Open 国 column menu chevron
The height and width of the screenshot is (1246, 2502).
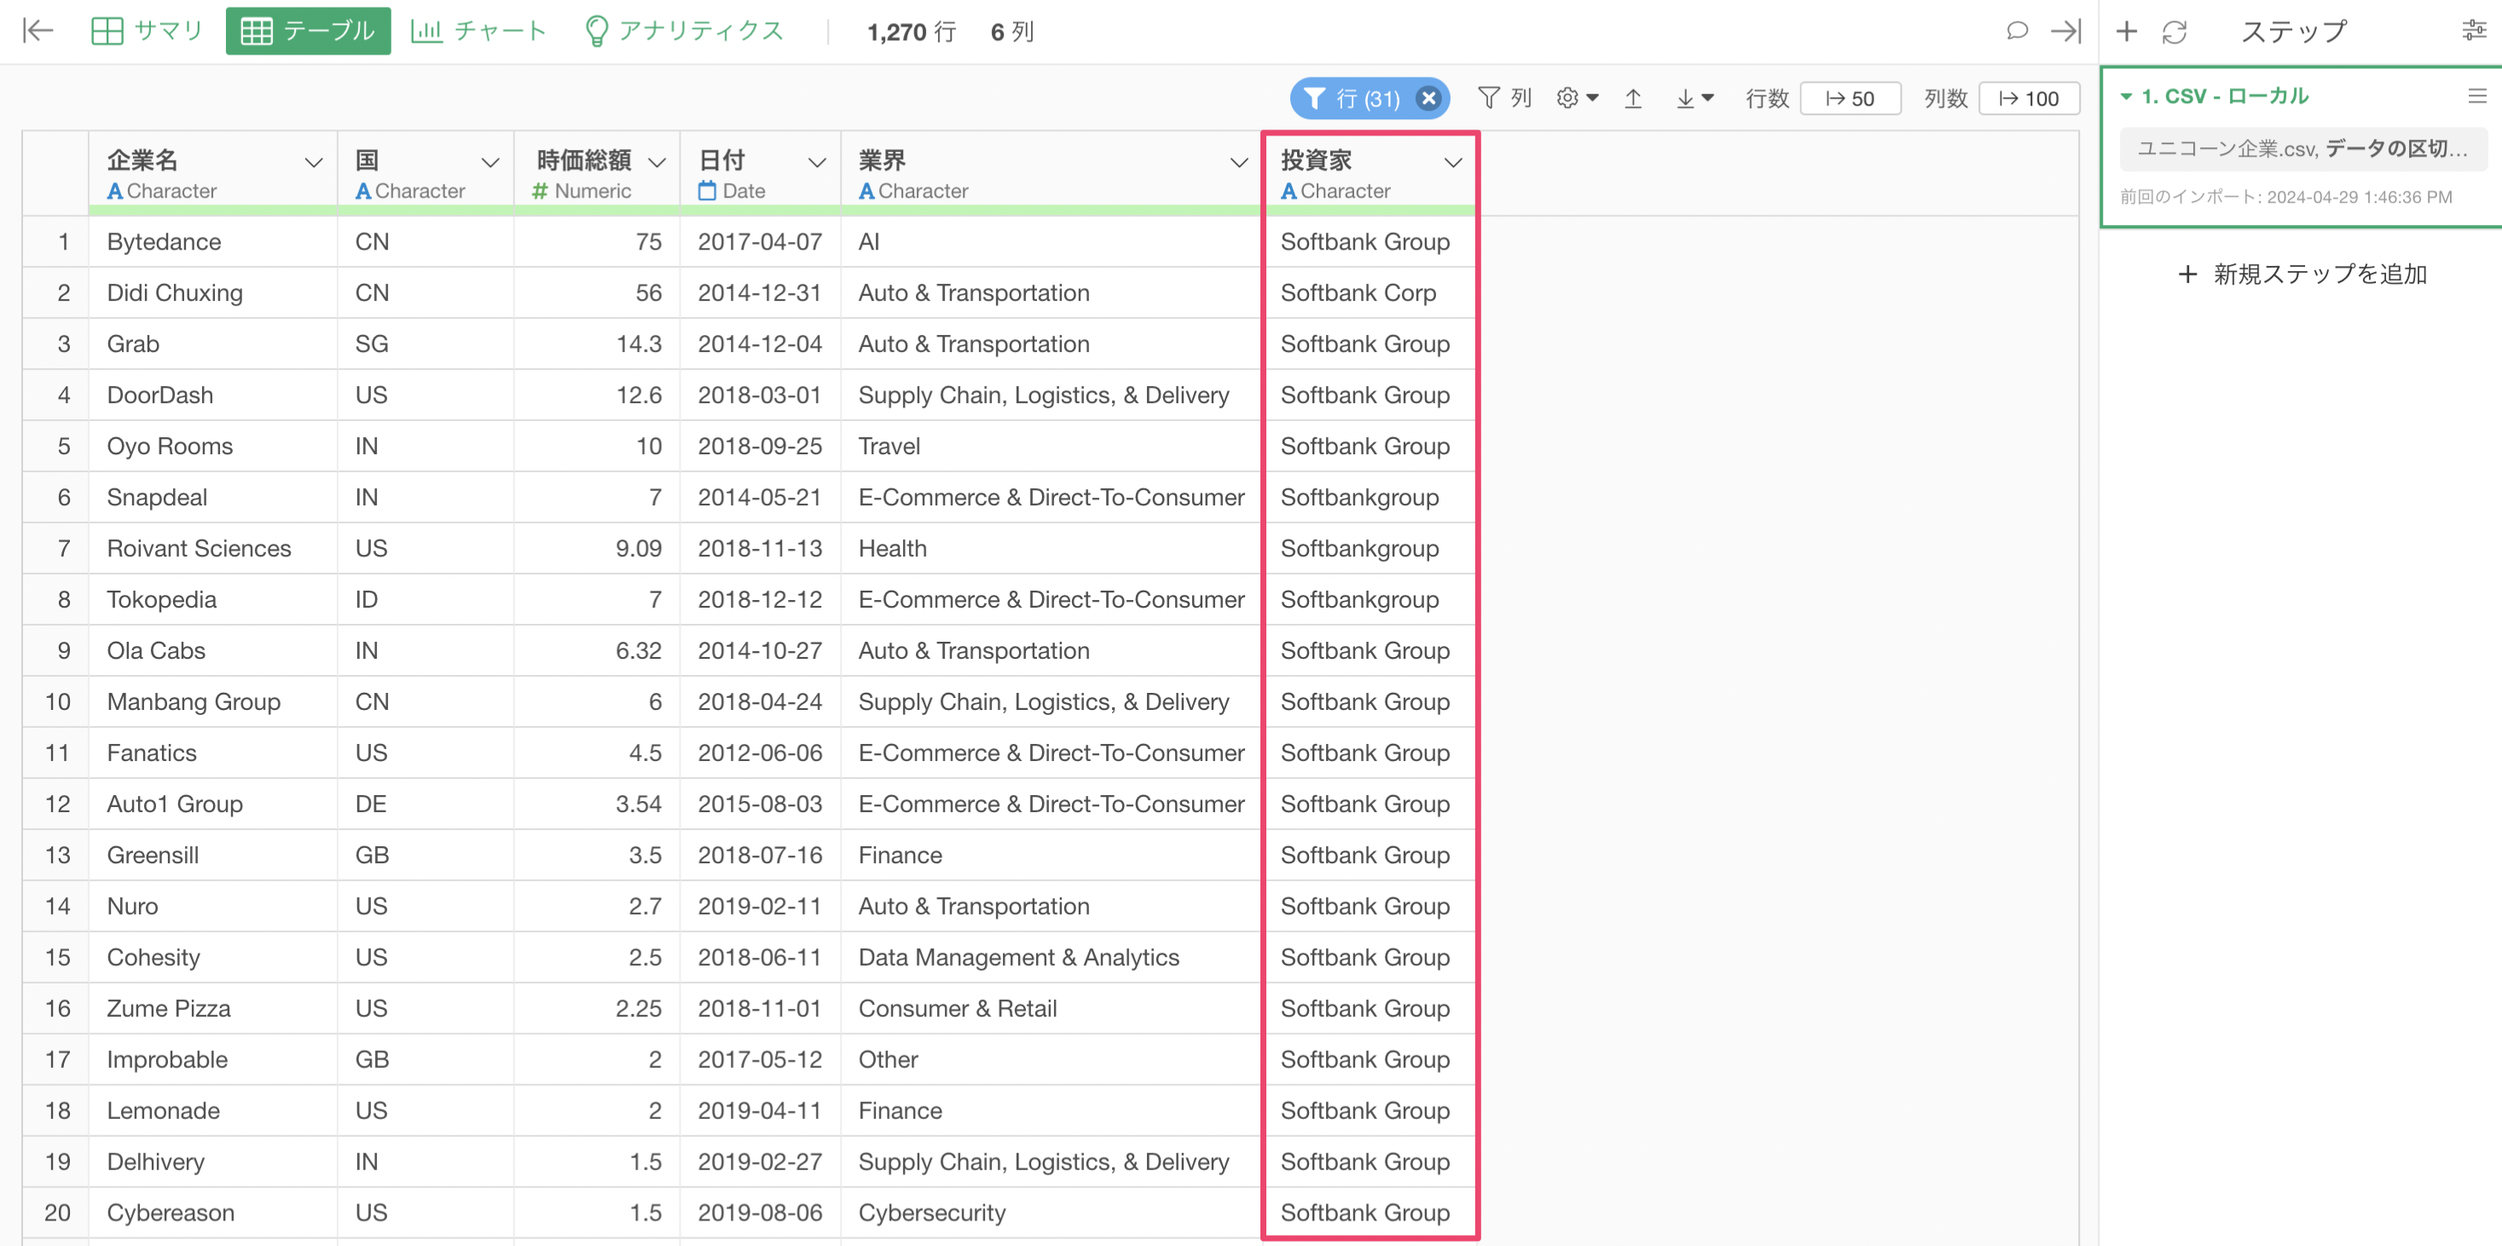[489, 162]
